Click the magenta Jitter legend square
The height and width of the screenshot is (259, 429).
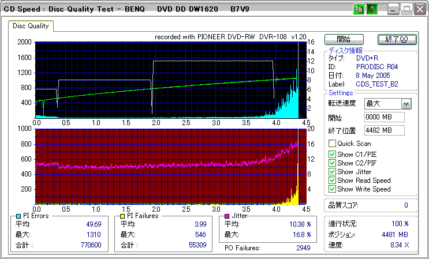pos(227,216)
